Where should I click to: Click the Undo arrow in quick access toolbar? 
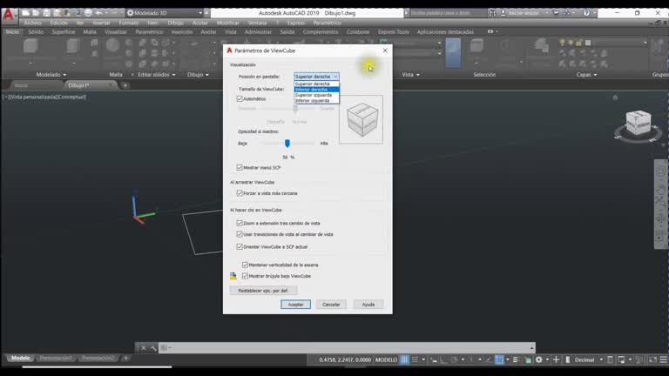(x=98, y=13)
